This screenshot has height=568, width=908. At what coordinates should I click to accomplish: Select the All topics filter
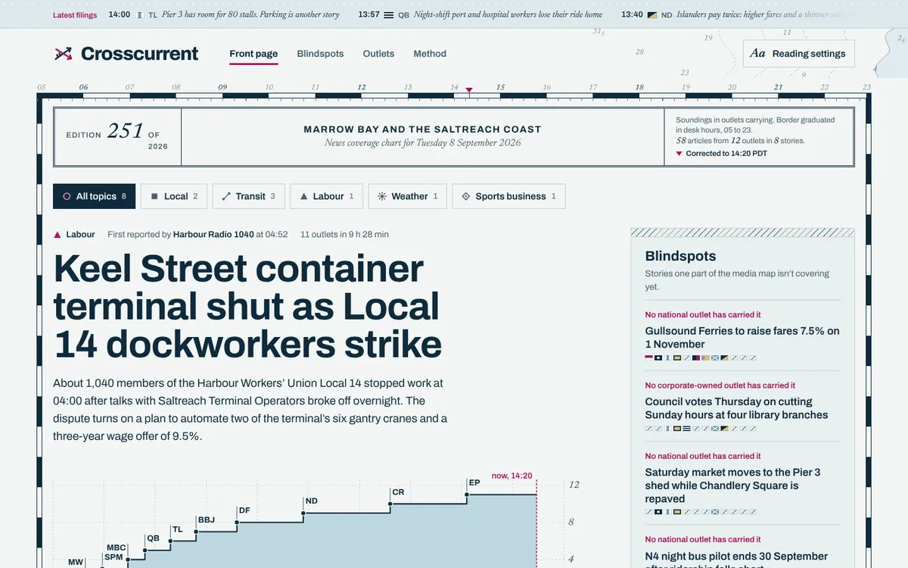94,196
